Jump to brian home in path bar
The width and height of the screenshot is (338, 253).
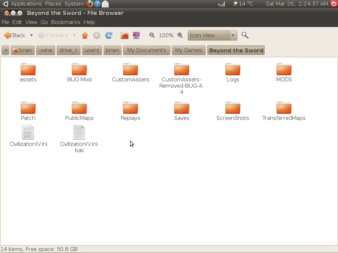[x=23, y=50]
